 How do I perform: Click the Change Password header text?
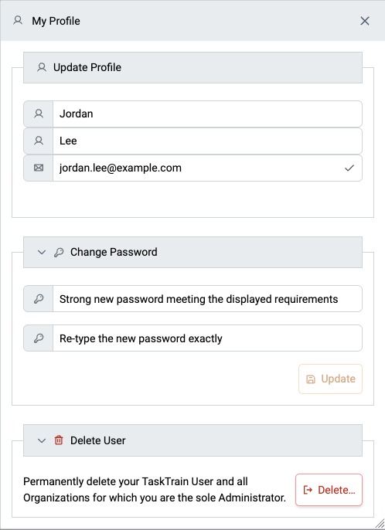click(x=114, y=252)
